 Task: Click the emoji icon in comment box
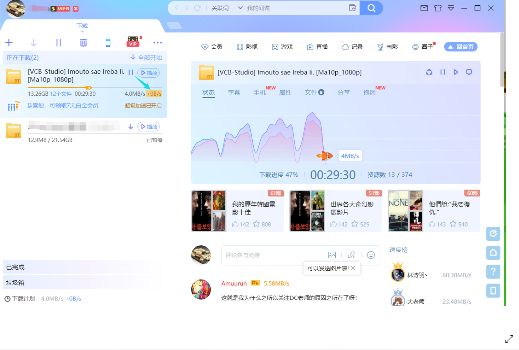click(371, 255)
